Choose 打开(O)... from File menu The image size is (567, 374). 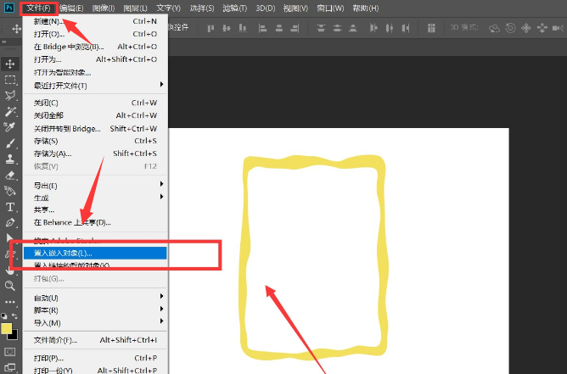tap(95, 34)
